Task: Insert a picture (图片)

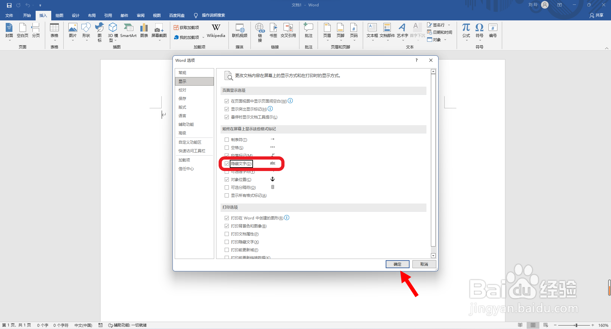Action: click(x=73, y=32)
